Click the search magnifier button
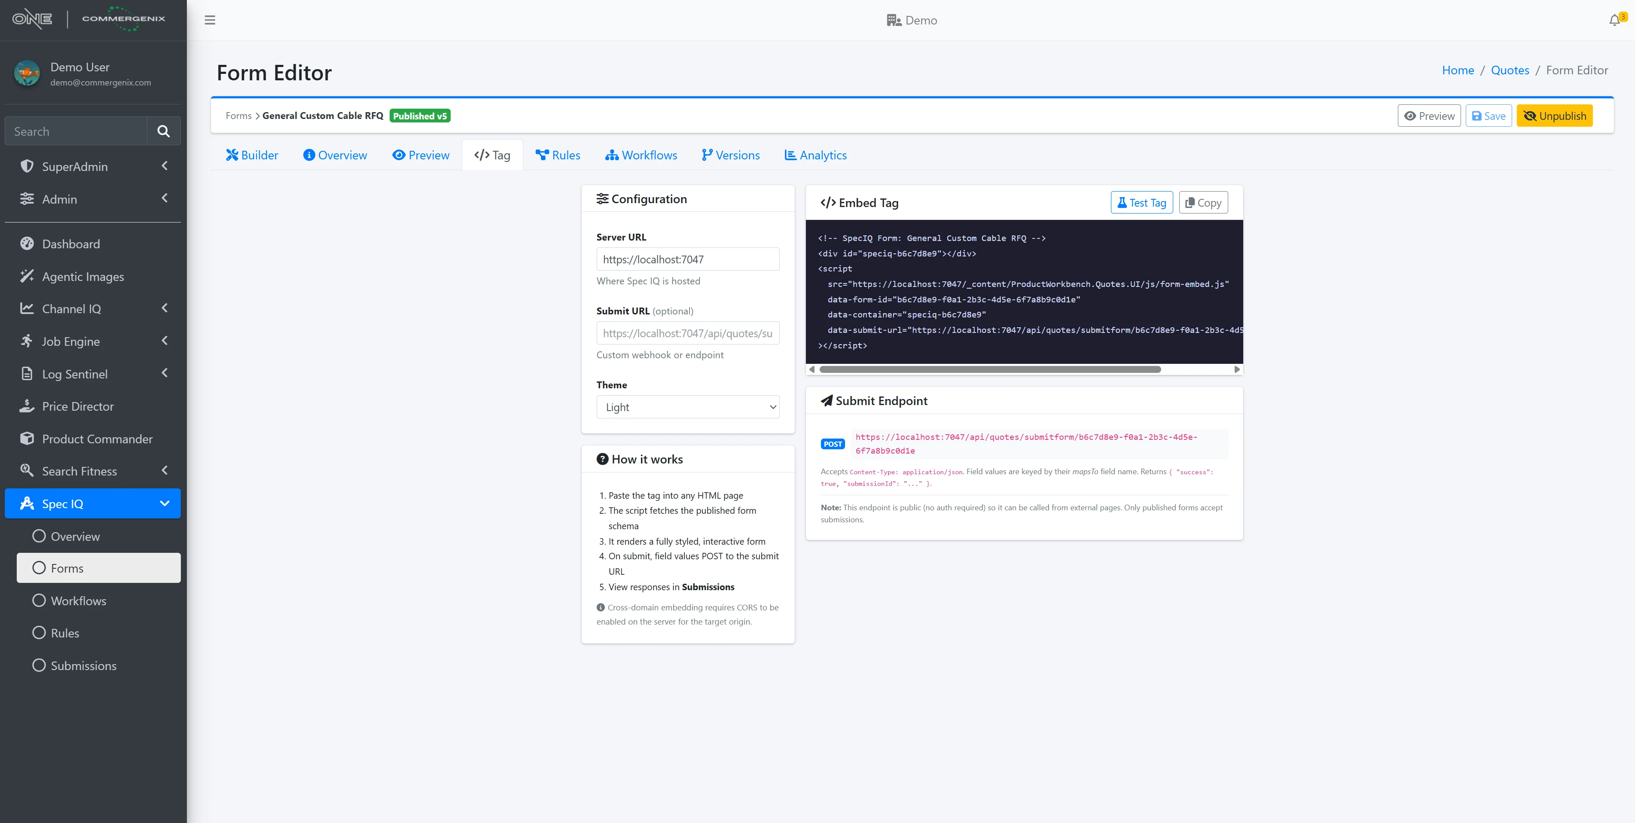 [x=163, y=131]
